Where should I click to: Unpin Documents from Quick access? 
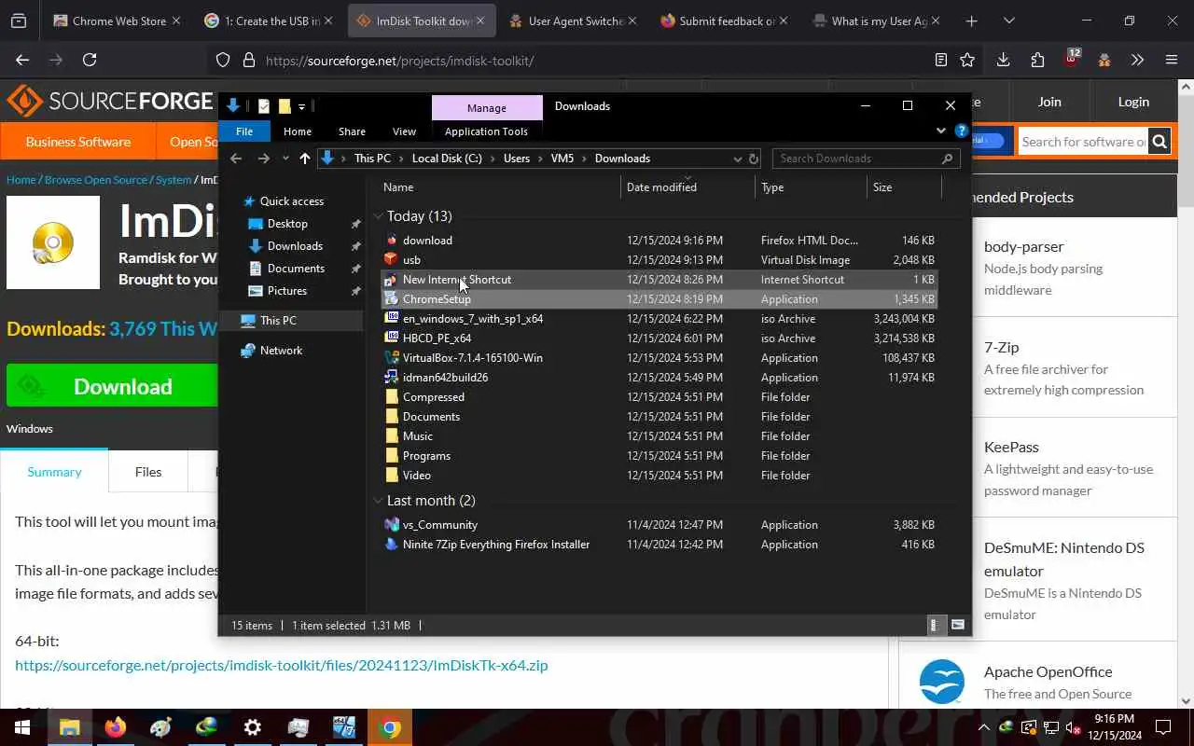pyautogui.click(x=355, y=269)
